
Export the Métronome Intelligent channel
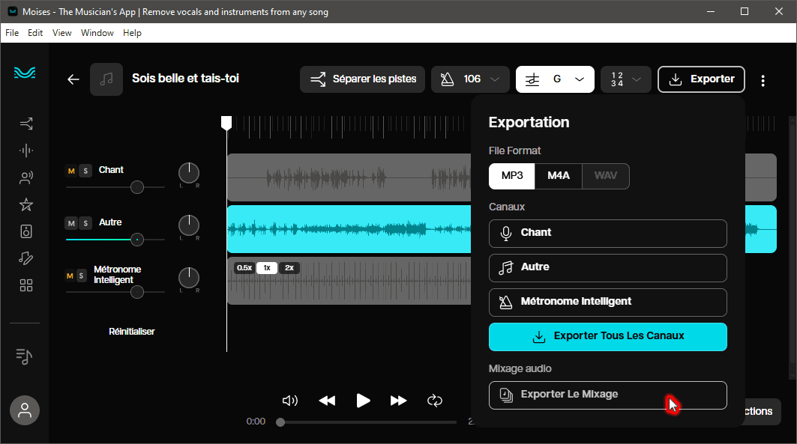click(608, 302)
